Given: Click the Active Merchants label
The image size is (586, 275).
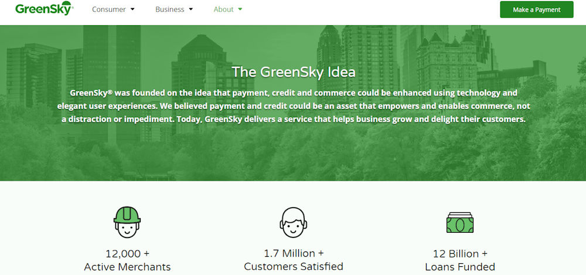Looking at the screenshot, I should [127, 267].
